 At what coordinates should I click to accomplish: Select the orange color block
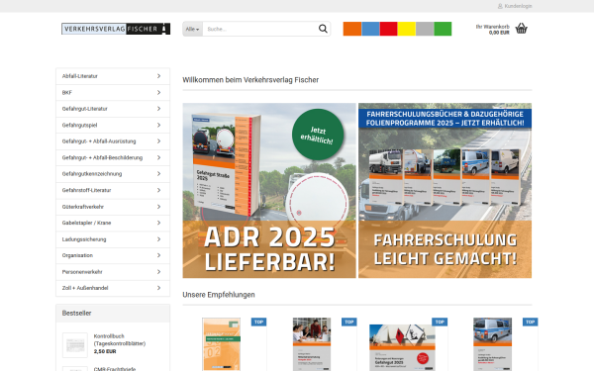(352, 29)
